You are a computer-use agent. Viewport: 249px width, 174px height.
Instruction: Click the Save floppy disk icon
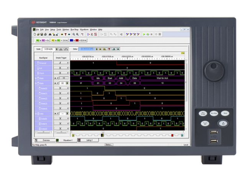(x=41, y=34)
